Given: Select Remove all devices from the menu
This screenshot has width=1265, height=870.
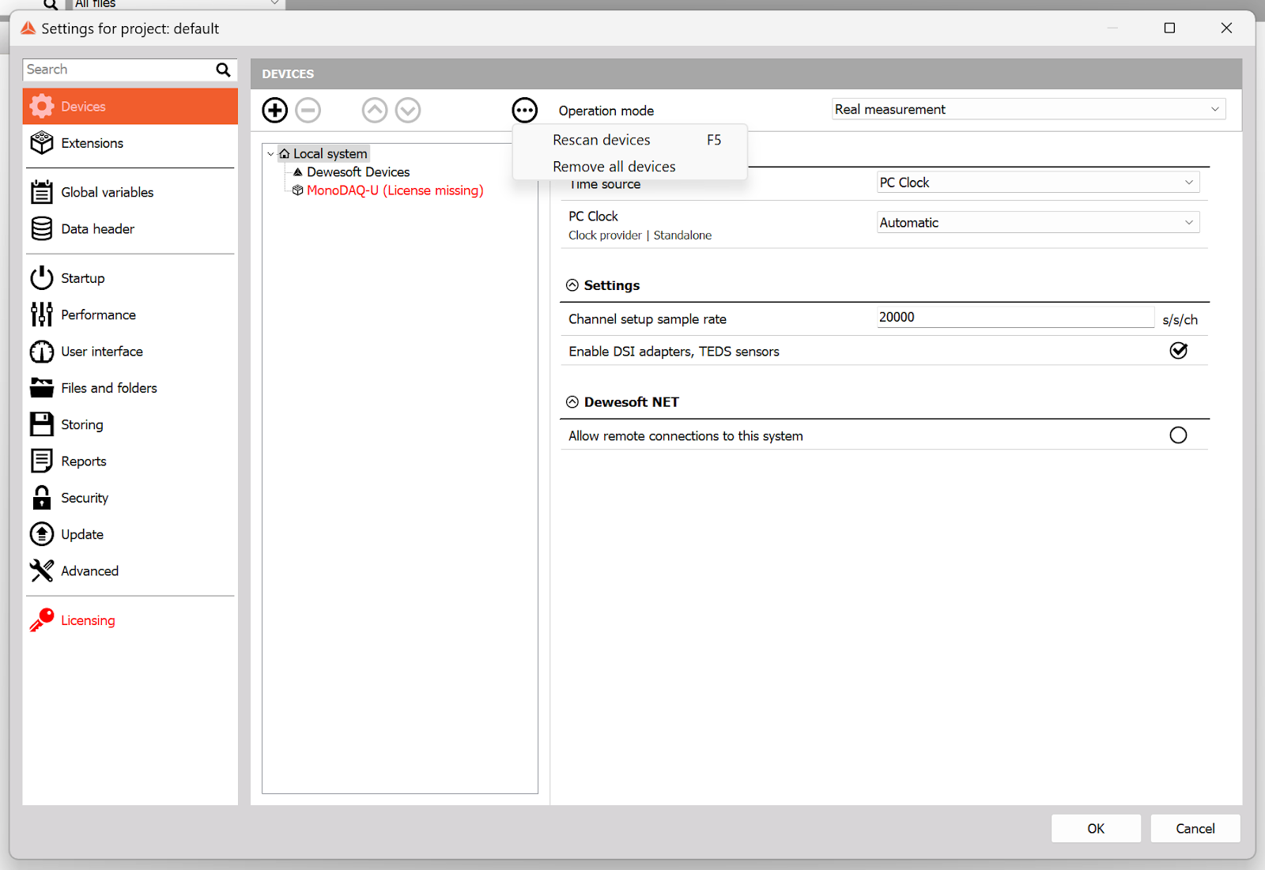Looking at the screenshot, I should (x=630, y=167).
